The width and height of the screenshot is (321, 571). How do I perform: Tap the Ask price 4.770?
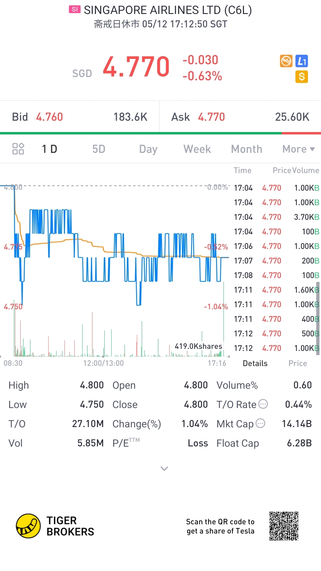pyautogui.click(x=211, y=117)
